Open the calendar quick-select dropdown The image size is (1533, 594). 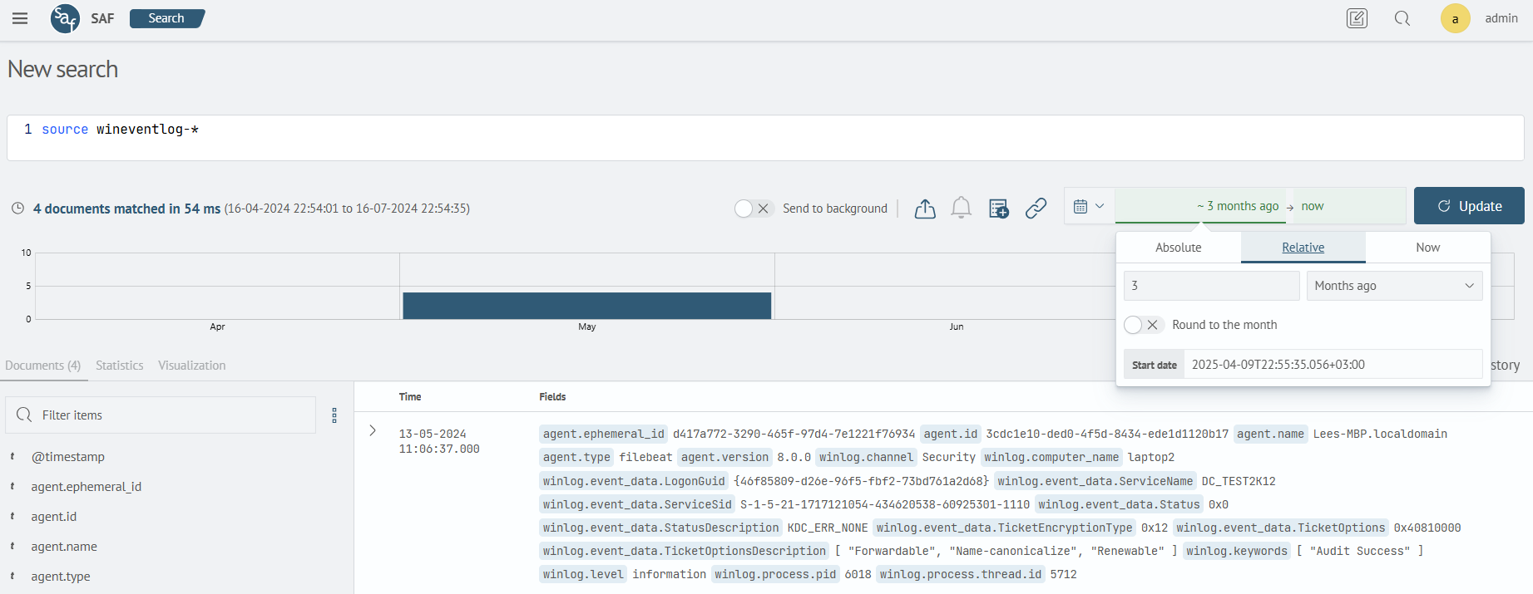pos(1089,206)
